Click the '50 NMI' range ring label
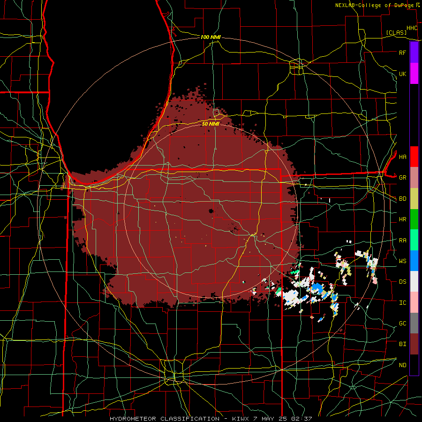This screenshot has width=422, height=422. click(x=211, y=124)
